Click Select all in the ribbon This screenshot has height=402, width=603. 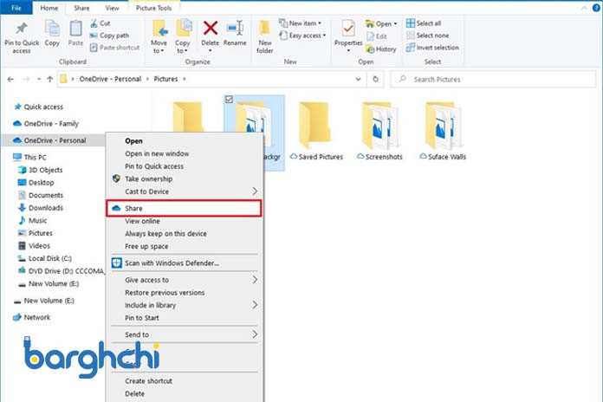424,23
